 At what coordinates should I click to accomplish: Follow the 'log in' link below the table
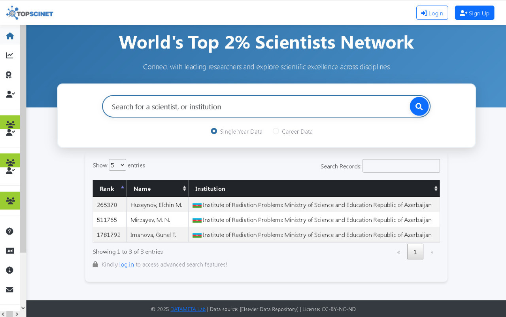click(126, 265)
